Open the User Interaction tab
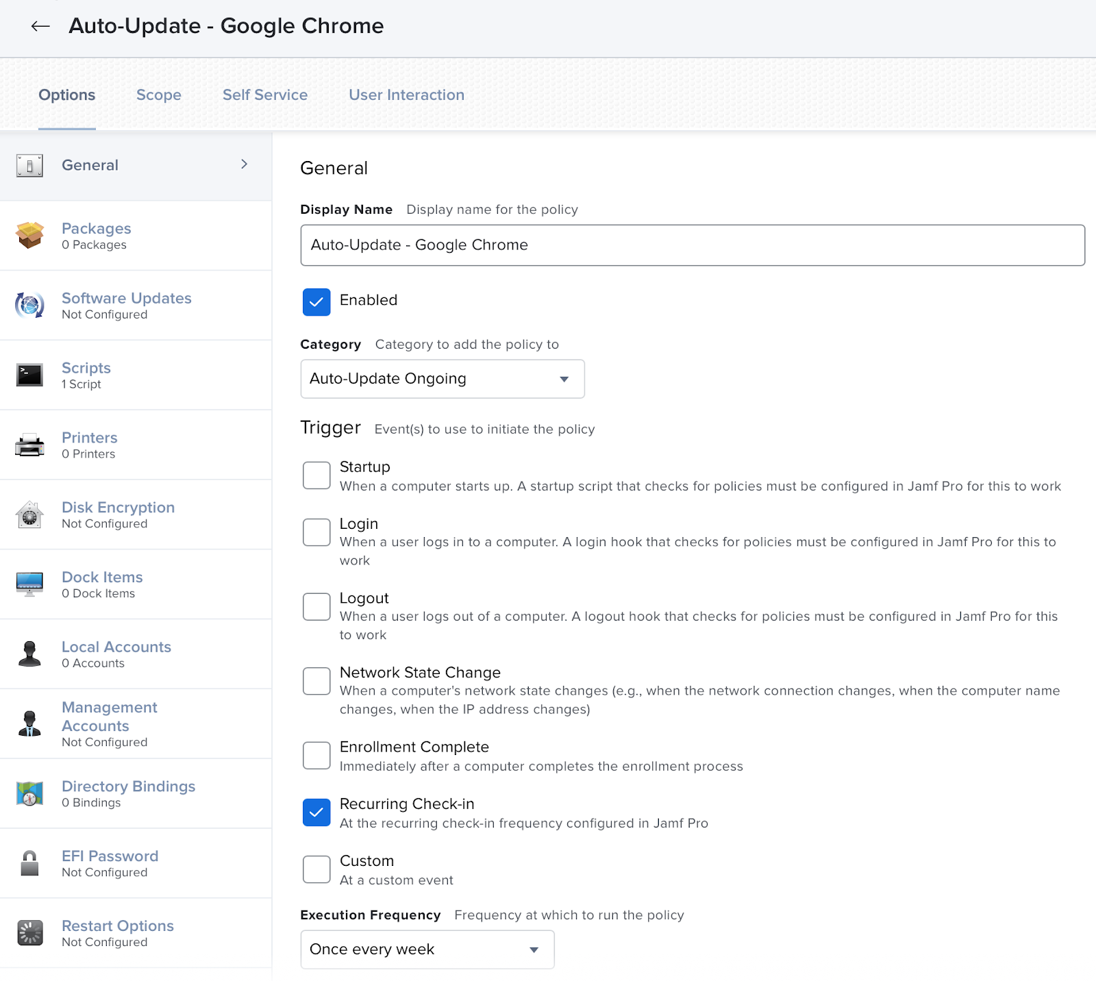This screenshot has height=981, width=1096. point(406,95)
